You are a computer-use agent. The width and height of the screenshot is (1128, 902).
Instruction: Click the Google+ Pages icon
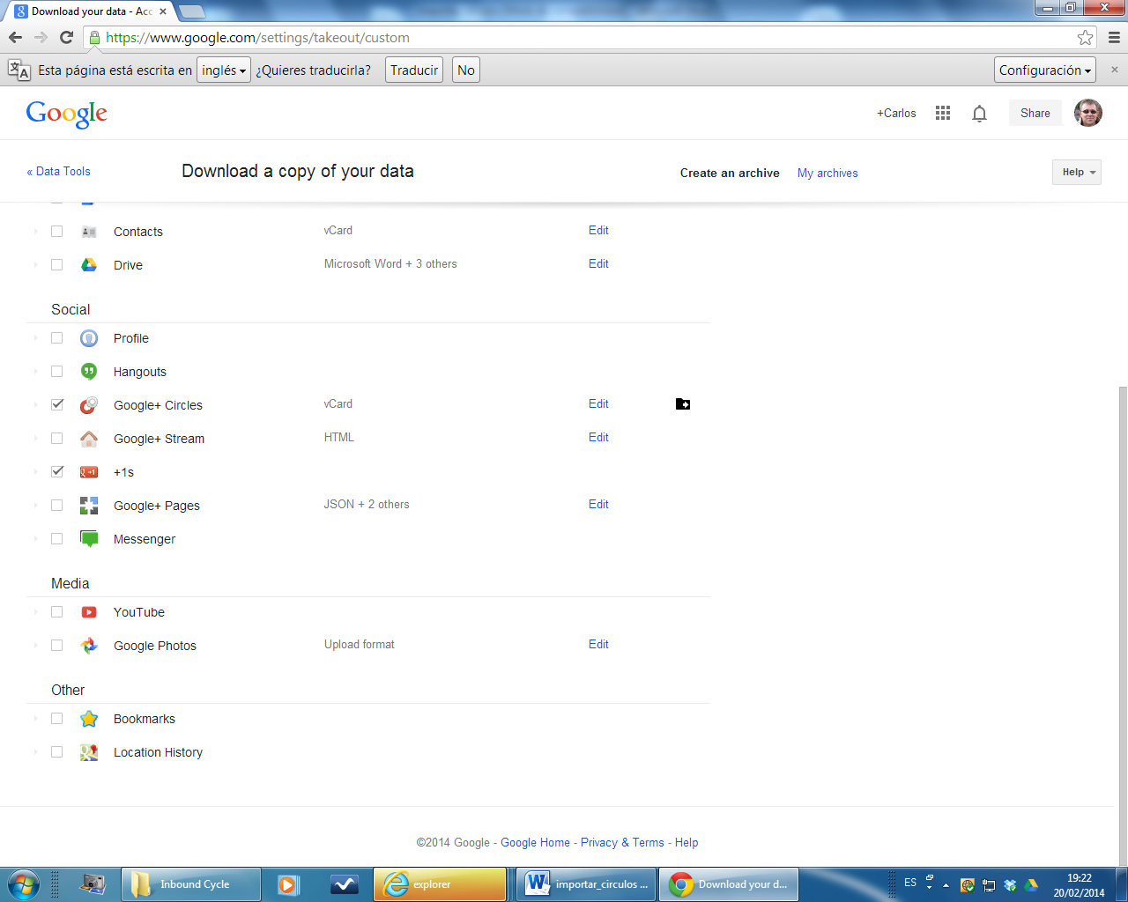coord(89,506)
